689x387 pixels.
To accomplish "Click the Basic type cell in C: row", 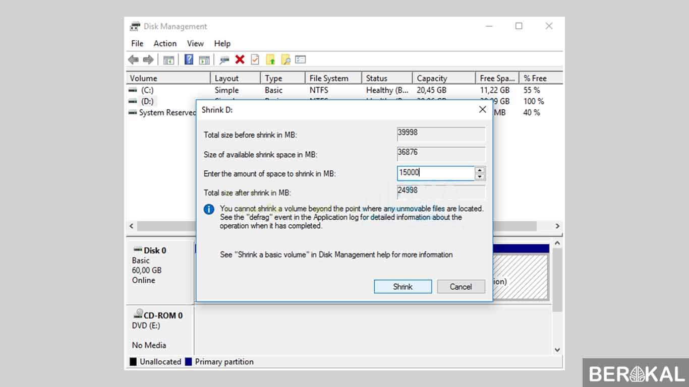I will point(274,90).
